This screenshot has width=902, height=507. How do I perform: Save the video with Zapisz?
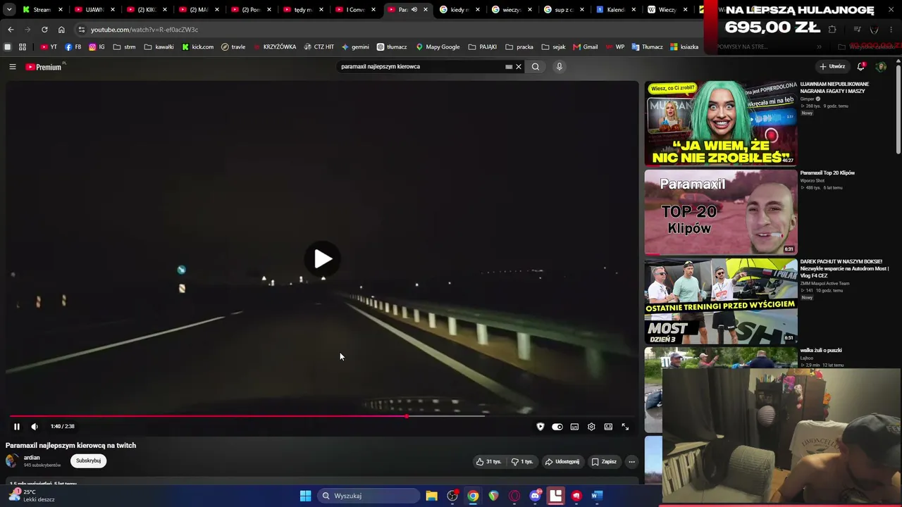(604, 462)
